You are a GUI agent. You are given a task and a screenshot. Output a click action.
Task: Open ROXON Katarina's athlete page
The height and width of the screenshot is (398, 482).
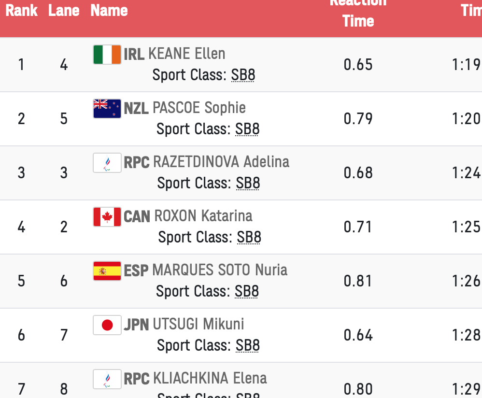point(203,216)
